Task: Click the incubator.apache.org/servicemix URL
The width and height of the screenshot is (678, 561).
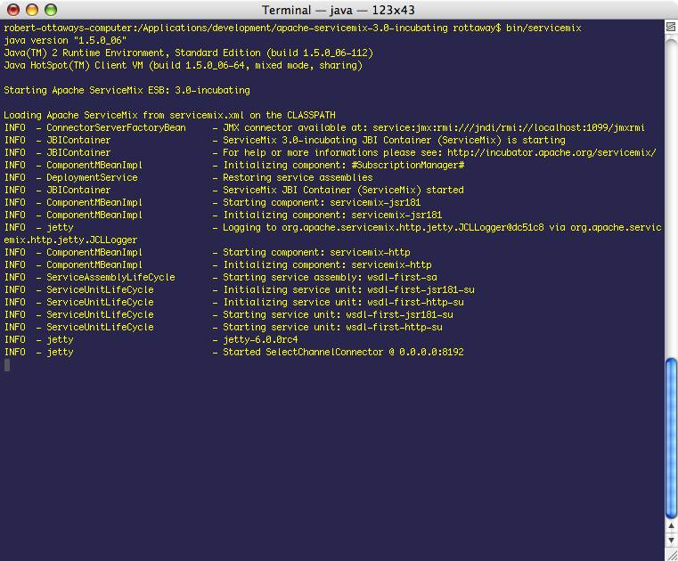Action: pos(551,152)
